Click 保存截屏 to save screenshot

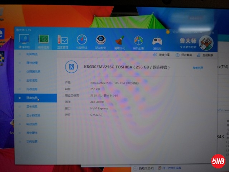[184, 55]
